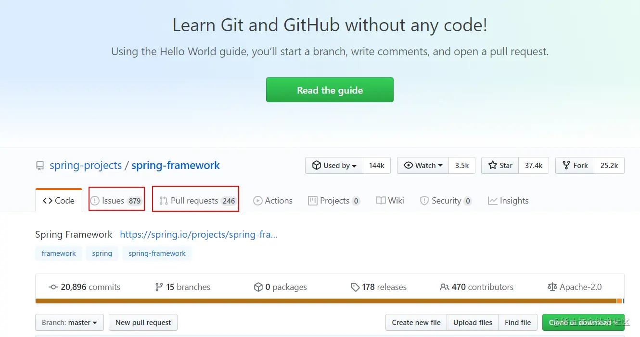Click the Issues exclamation circle icon
640x337 pixels.
(x=95, y=201)
